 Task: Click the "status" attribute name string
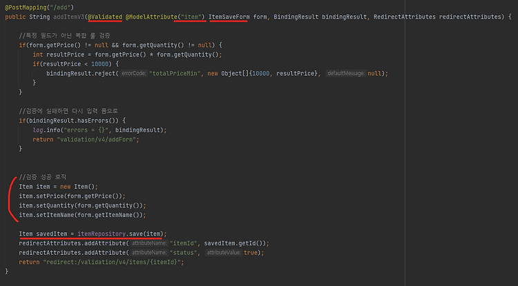(183, 253)
